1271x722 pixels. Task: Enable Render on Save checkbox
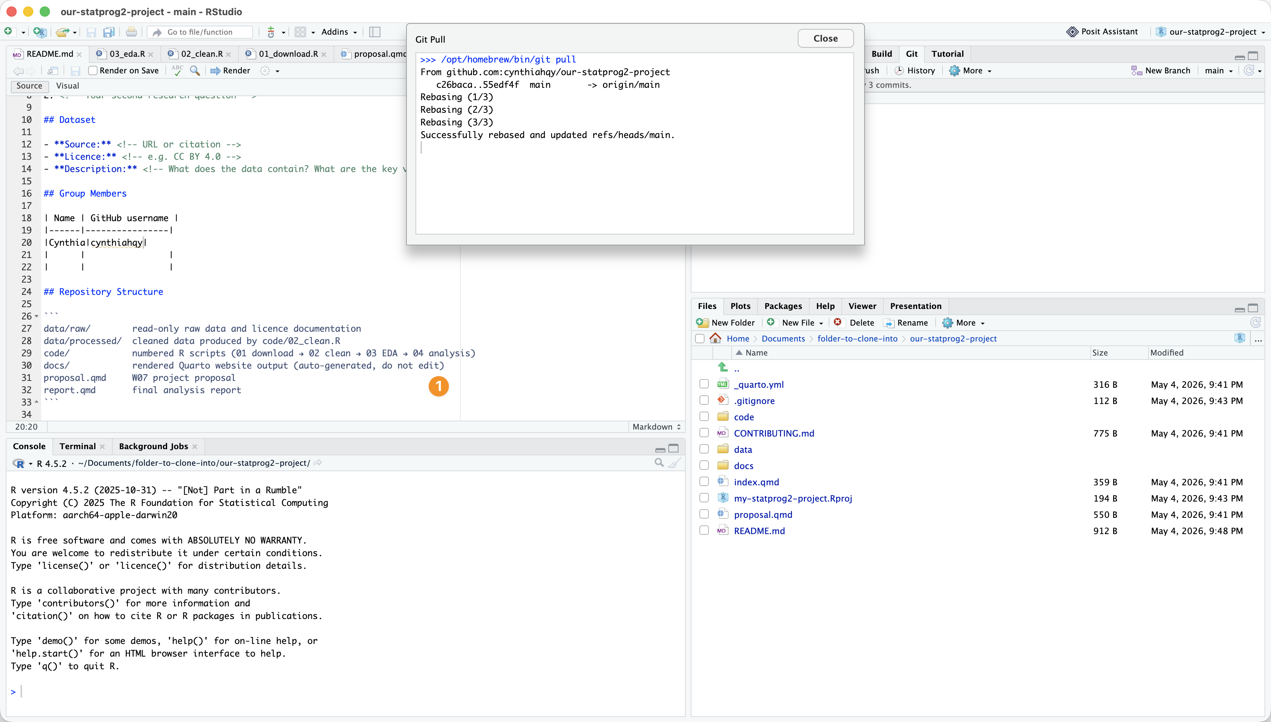tap(93, 70)
